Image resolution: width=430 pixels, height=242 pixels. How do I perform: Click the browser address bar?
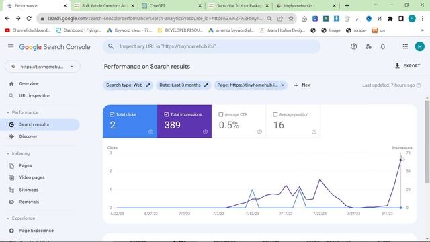pos(155,19)
